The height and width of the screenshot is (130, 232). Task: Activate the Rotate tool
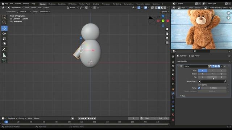[x=4, y=34]
